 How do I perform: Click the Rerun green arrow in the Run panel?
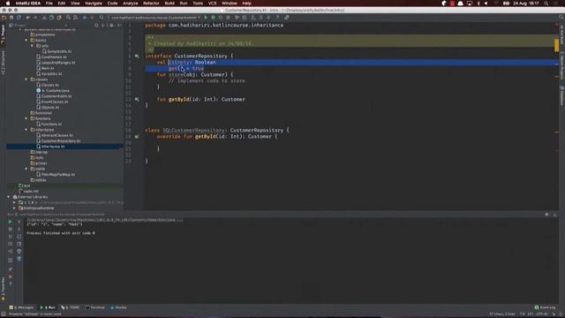click(x=10, y=222)
